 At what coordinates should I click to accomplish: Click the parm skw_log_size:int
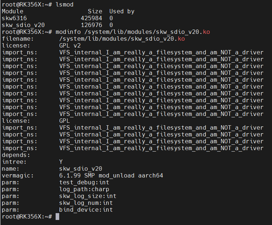click(x=88, y=196)
